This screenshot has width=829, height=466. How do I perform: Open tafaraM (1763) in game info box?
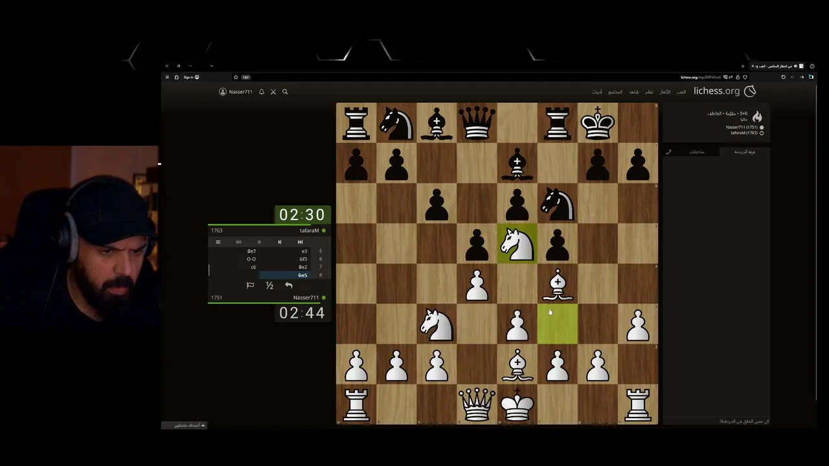click(x=744, y=133)
